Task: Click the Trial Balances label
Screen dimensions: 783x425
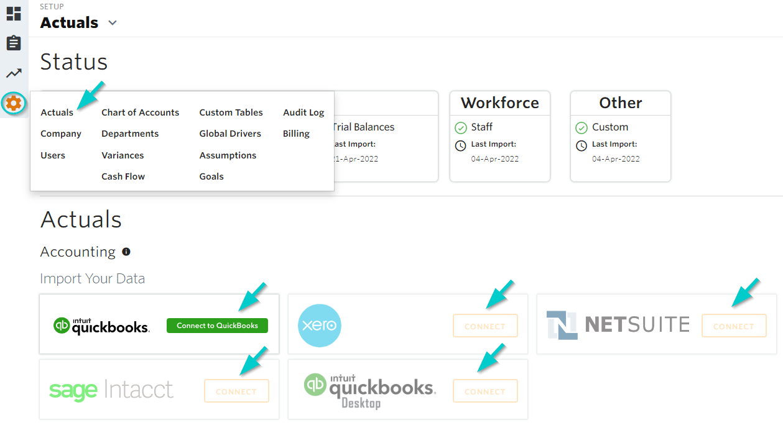Action: click(x=364, y=127)
